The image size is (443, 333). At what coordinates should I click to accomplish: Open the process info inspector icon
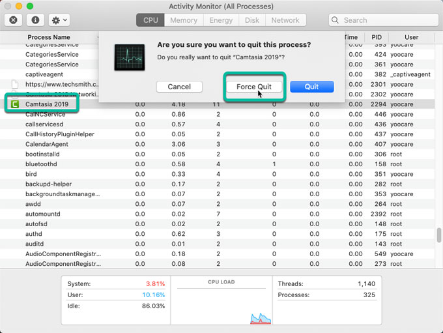[35, 20]
